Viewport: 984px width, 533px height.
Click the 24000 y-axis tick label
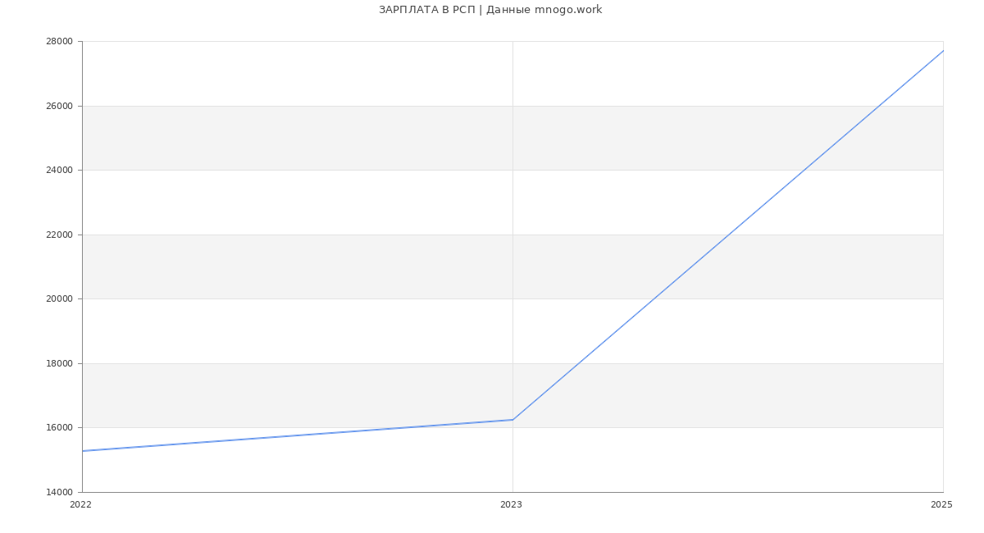[x=60, y=171]
